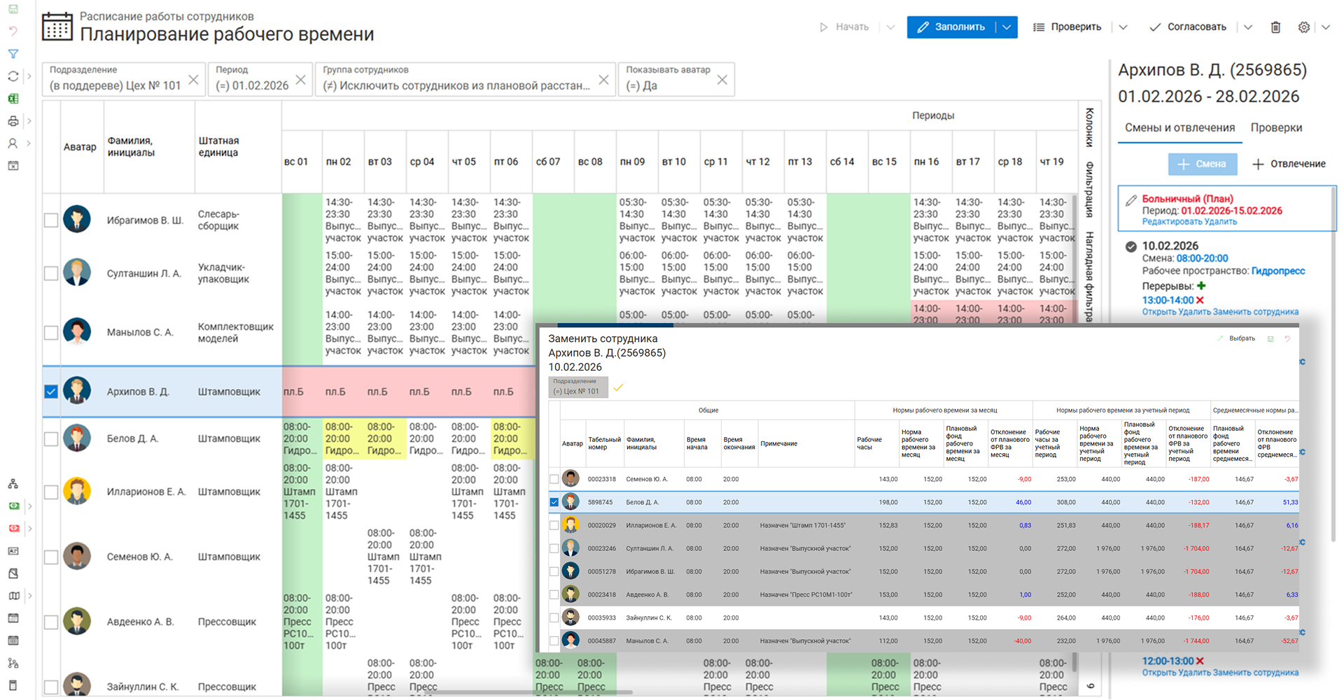
Task: Clear the Группа сотрудников filter with its X
Action: click(603, 80)
